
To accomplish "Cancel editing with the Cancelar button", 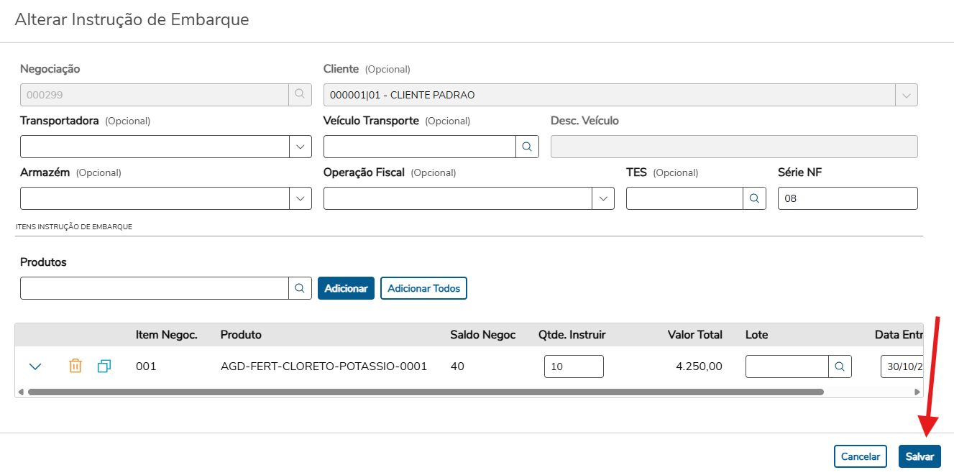I will [861, 456].
